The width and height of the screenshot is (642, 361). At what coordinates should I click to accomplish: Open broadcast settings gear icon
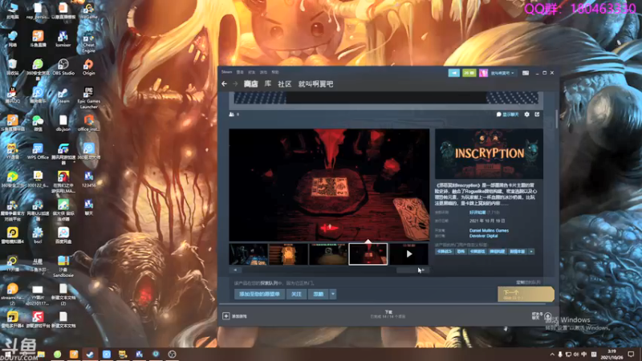click(527, 115)
